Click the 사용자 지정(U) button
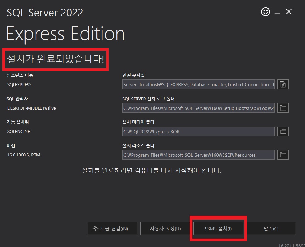Screen dimensions: 305x247 [x=165, y=228]
